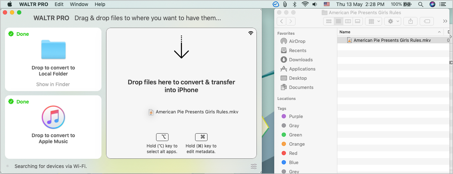Click the Finder window title folder name
The height and width of the screenshot is (174, 453).
click(365, 12)
